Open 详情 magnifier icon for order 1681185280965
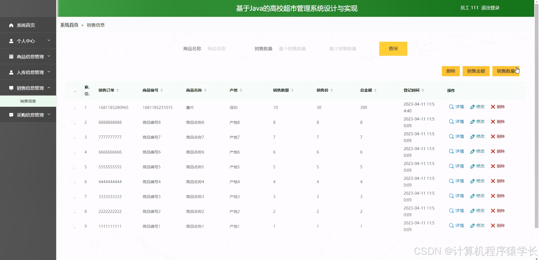539x260 pixels. [451, 107]
